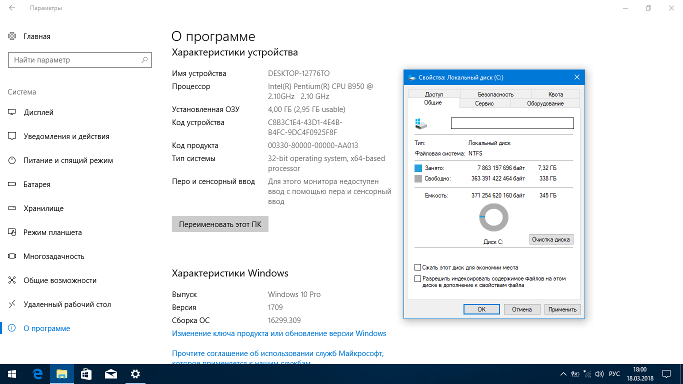The height and width of the screenshot is (384, 683).
Task: Open the Mail app from the taskbar
Action: click(110, 374)
